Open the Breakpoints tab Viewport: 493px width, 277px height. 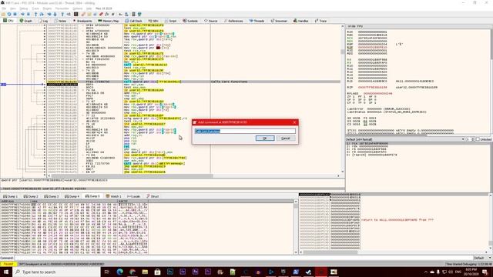coord(82,21)
